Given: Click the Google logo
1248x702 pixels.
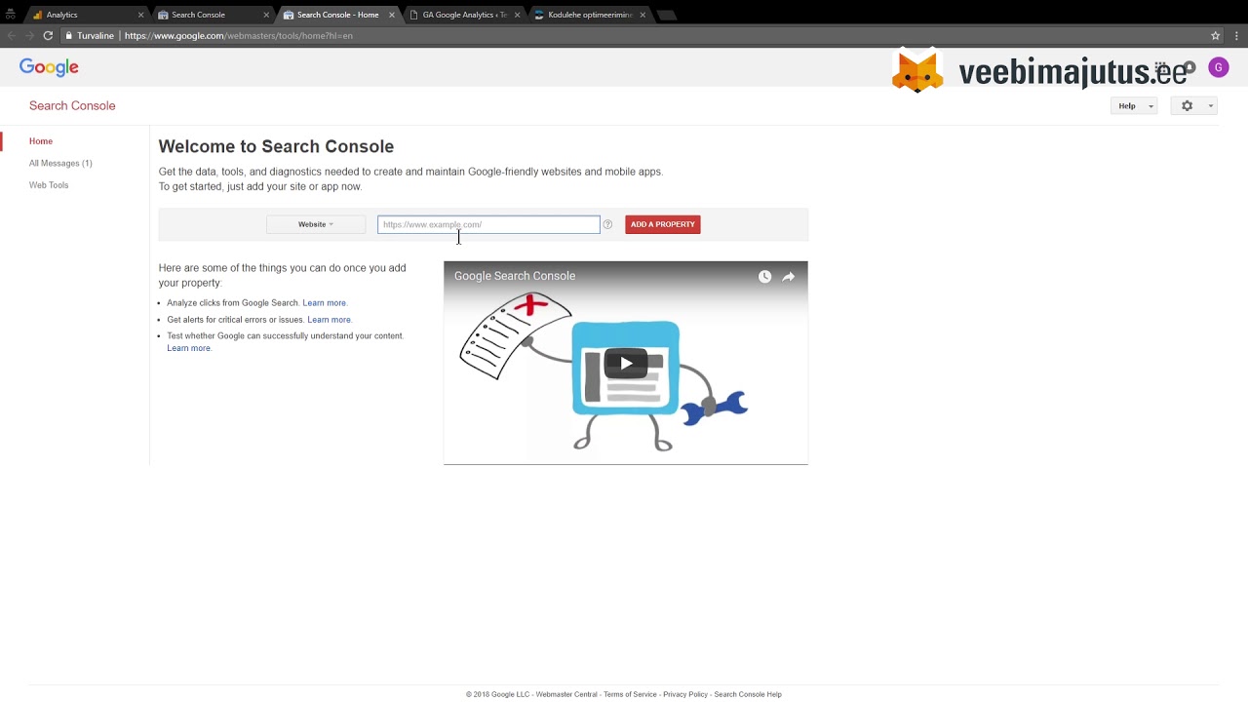Looking at the screenshot, I should point(49,67).
